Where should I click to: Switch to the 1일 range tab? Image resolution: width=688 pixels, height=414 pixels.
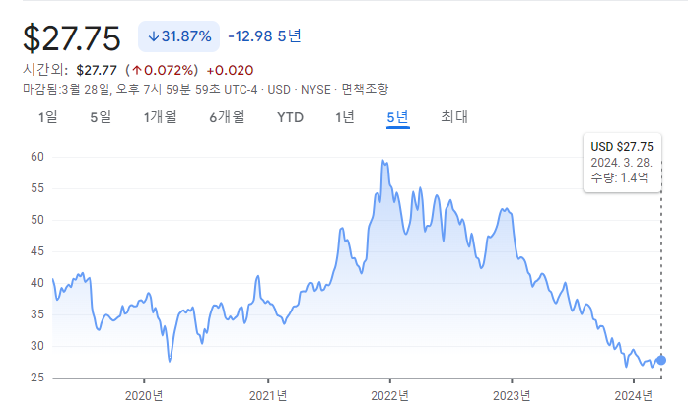click(48, 117)
